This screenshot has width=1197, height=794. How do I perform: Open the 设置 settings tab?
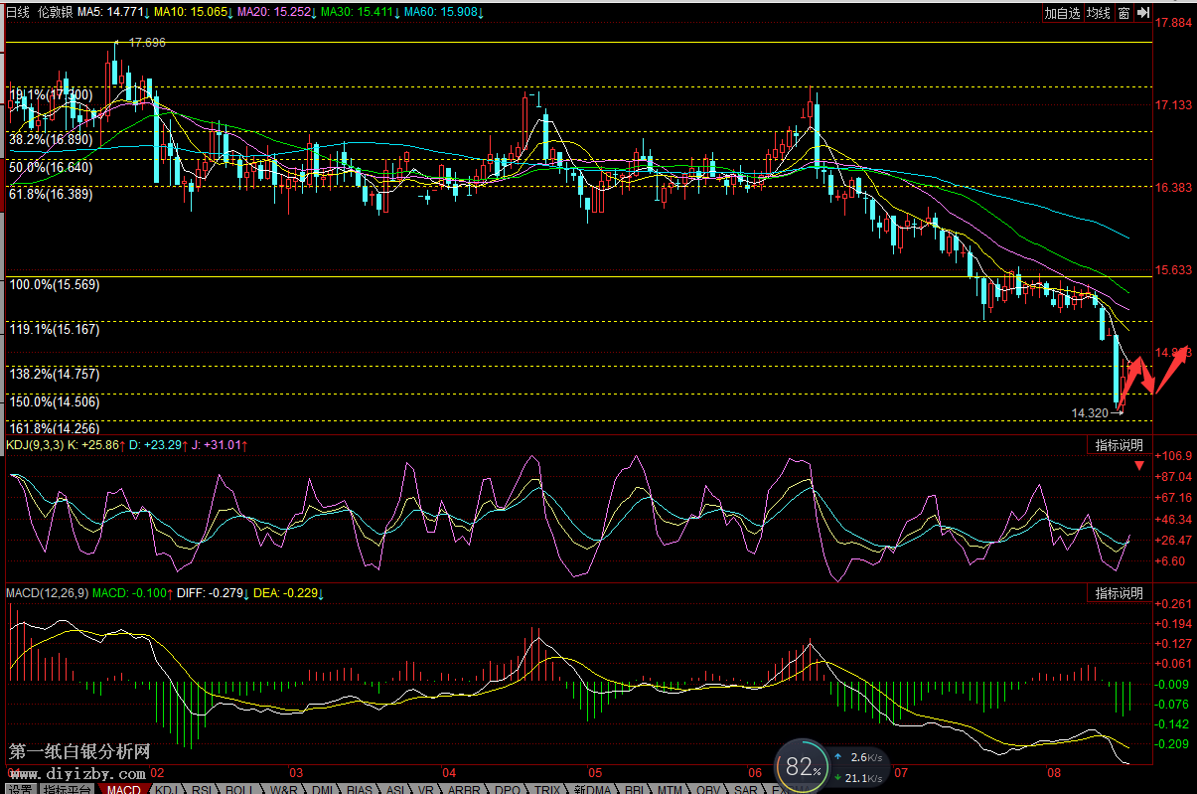coord(19,789)
